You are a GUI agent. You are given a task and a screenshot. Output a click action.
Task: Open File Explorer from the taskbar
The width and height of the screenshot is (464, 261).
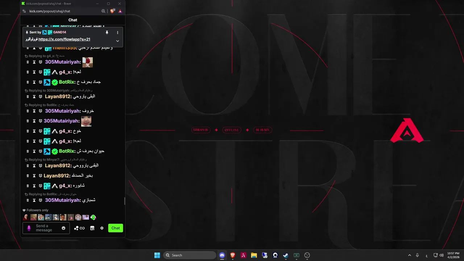254,255
